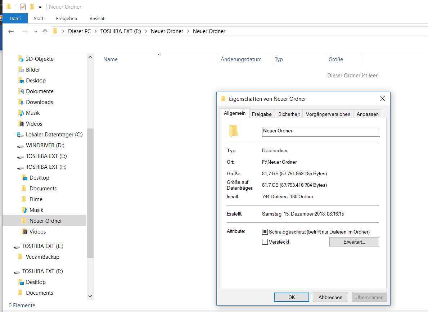Viewport: 428px width, 312px height.
Task: Open the quick access toolbar dropdown arrow
Action: (40, 7)
